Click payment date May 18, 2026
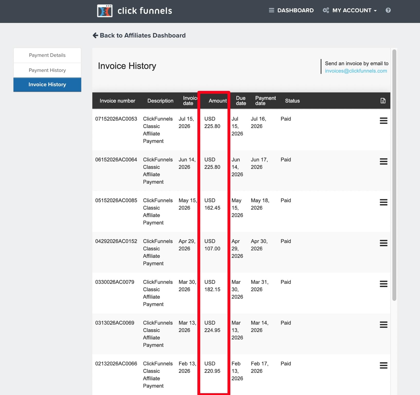The width and height of the screenshot is (420, 395). click(x=260, y=204)
